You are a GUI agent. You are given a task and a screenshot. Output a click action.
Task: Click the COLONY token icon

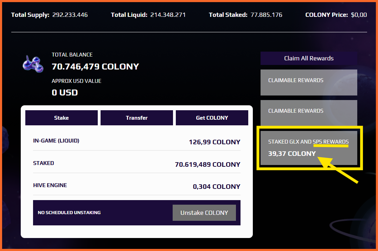[33, 64]
